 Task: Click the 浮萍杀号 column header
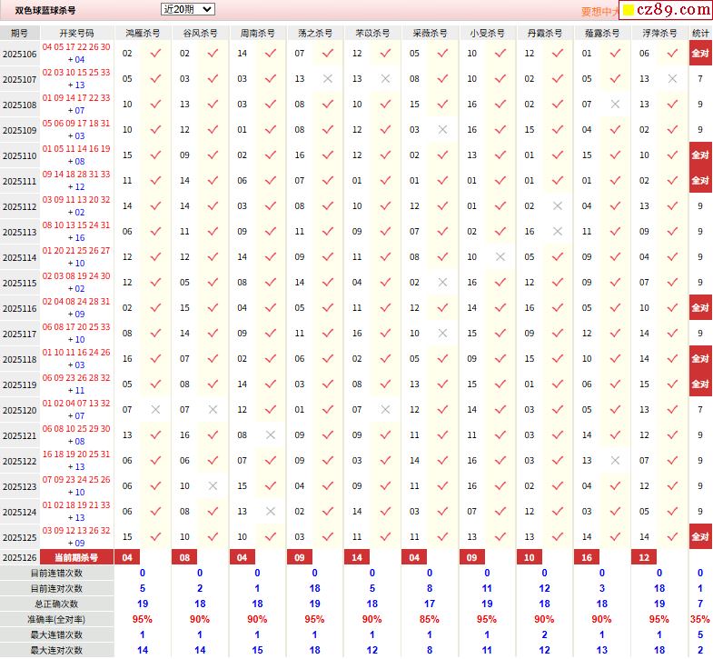tap(659, 34)
